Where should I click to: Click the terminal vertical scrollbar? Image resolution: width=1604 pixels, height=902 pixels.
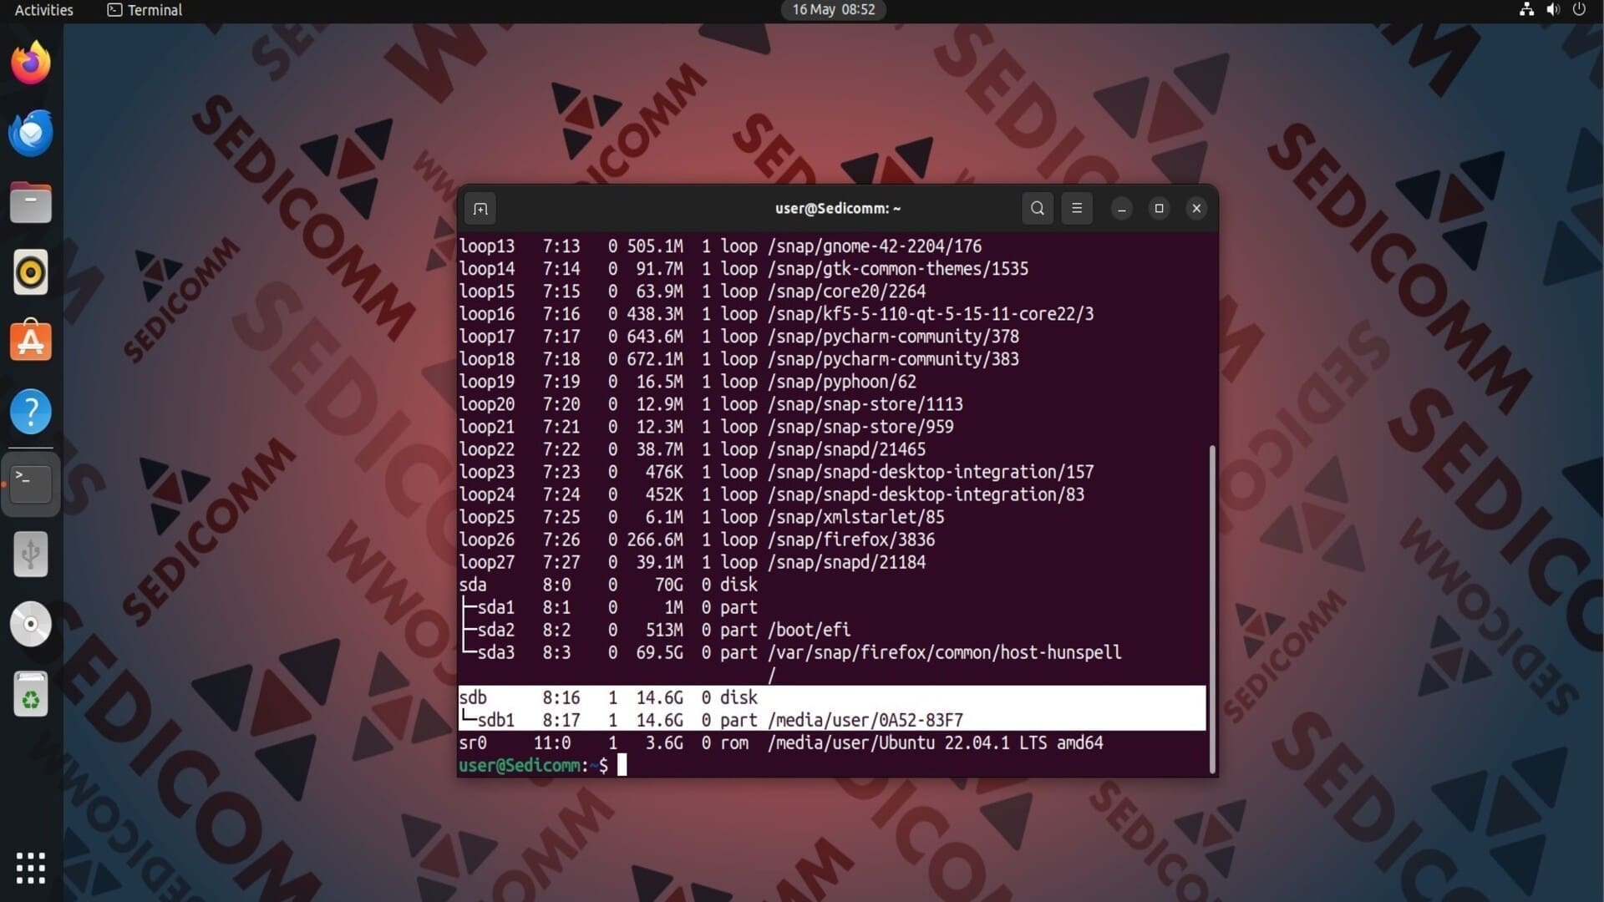point(1212,610)
